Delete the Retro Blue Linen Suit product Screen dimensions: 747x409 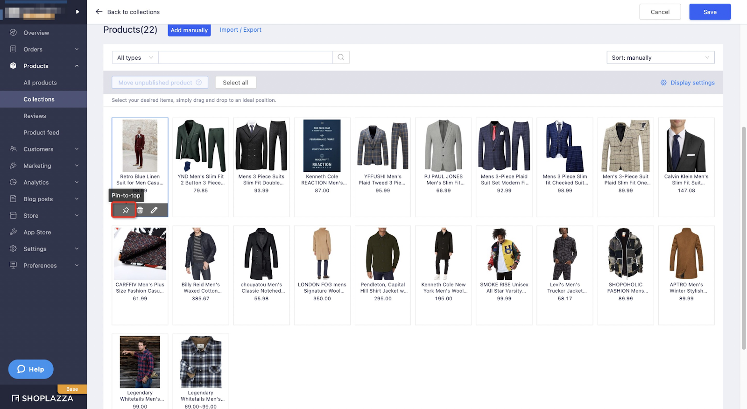point(140,210)
